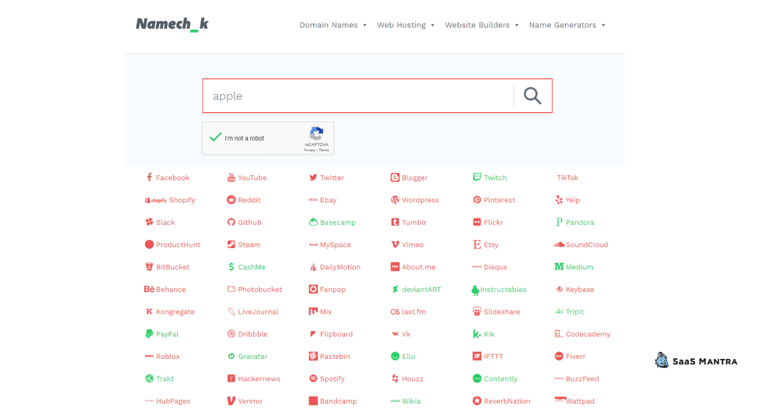Open the TikTok link
This screenshot has height=409, width=779.
[567, 178]
